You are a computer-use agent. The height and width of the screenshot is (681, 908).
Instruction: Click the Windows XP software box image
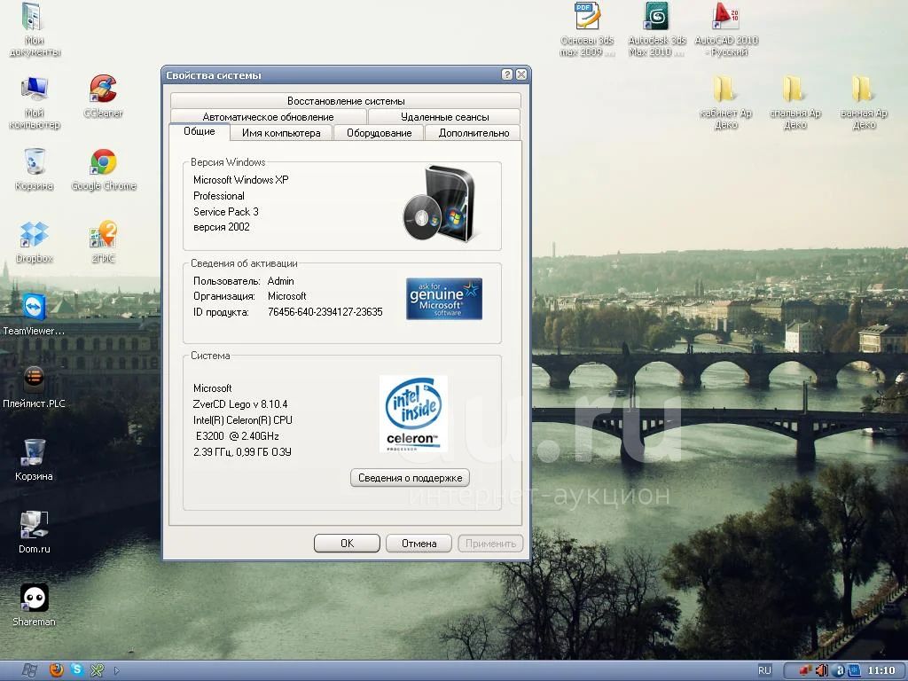(x=440, y=204)
